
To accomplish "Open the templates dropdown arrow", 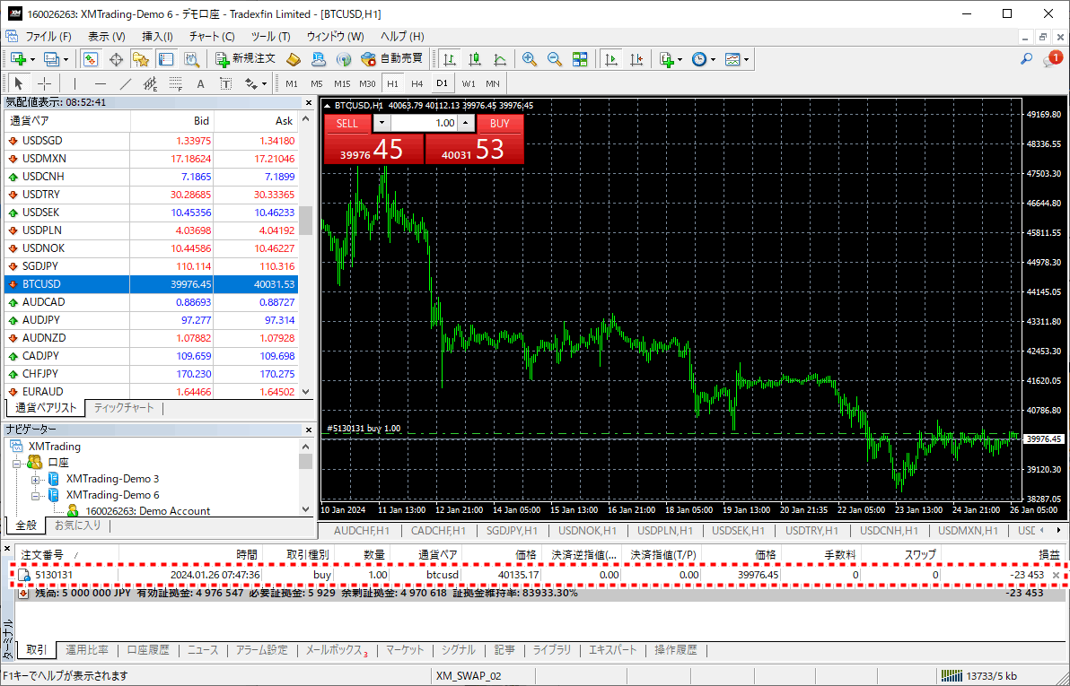I will 746,59.
